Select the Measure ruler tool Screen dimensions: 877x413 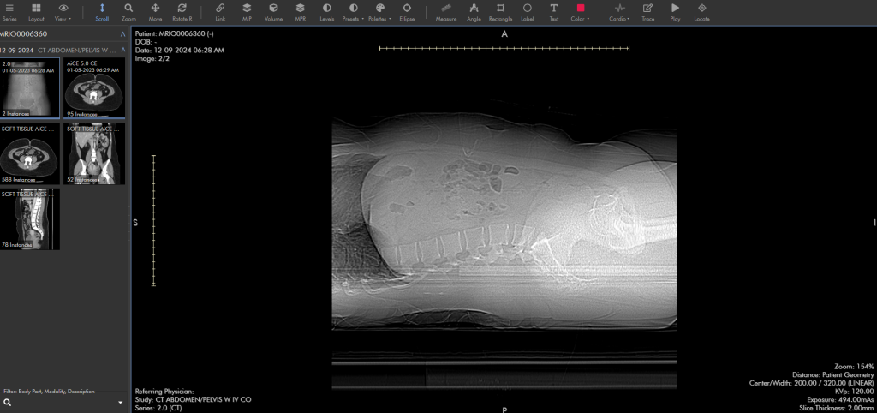coord(445,12)
